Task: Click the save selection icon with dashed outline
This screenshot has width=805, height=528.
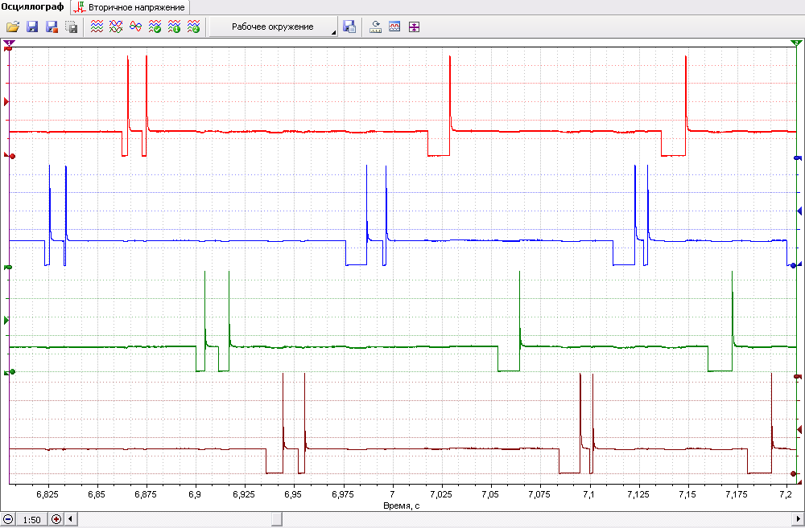Action: click(72, 27)
